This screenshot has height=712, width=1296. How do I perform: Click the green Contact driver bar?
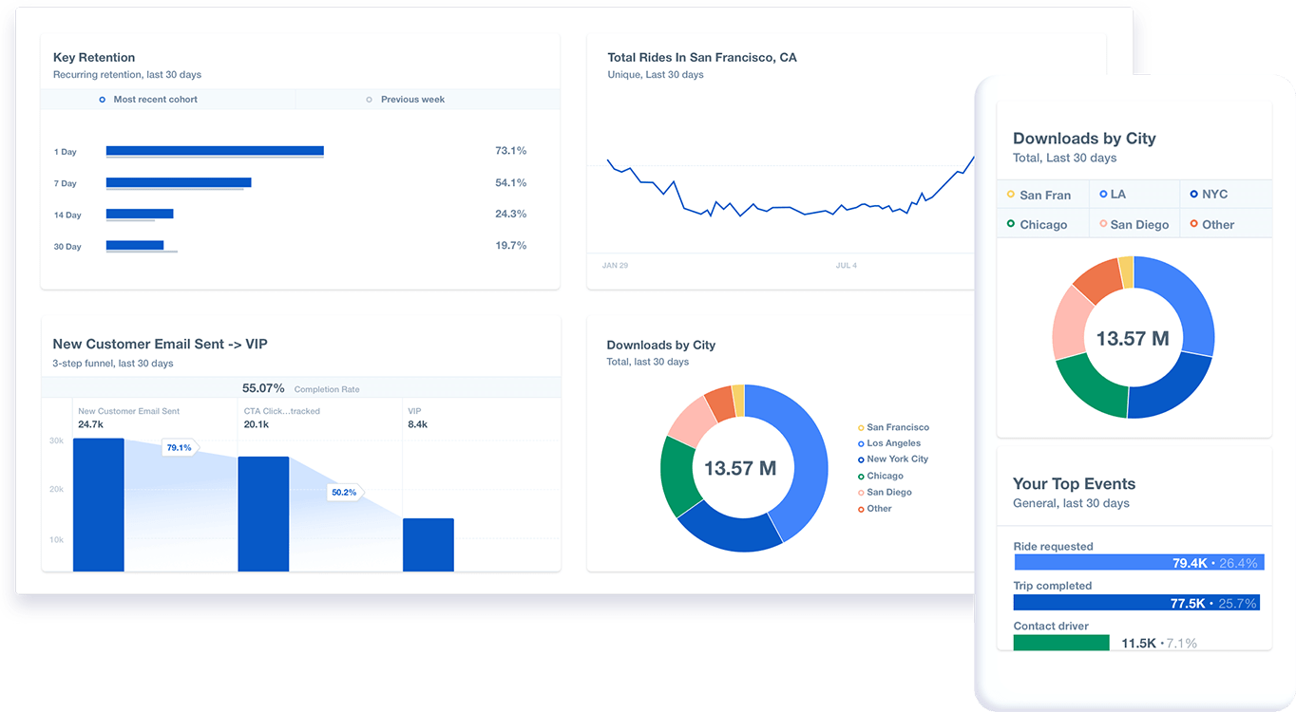point(1061,643)
